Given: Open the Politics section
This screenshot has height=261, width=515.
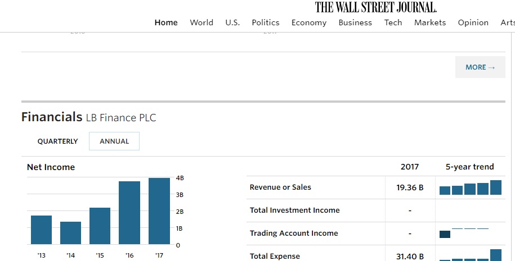Looking at the screenshot, I should 266,22.
